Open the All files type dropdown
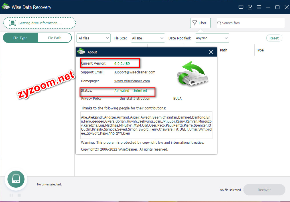The image size is (290, 202). [94, 38]
